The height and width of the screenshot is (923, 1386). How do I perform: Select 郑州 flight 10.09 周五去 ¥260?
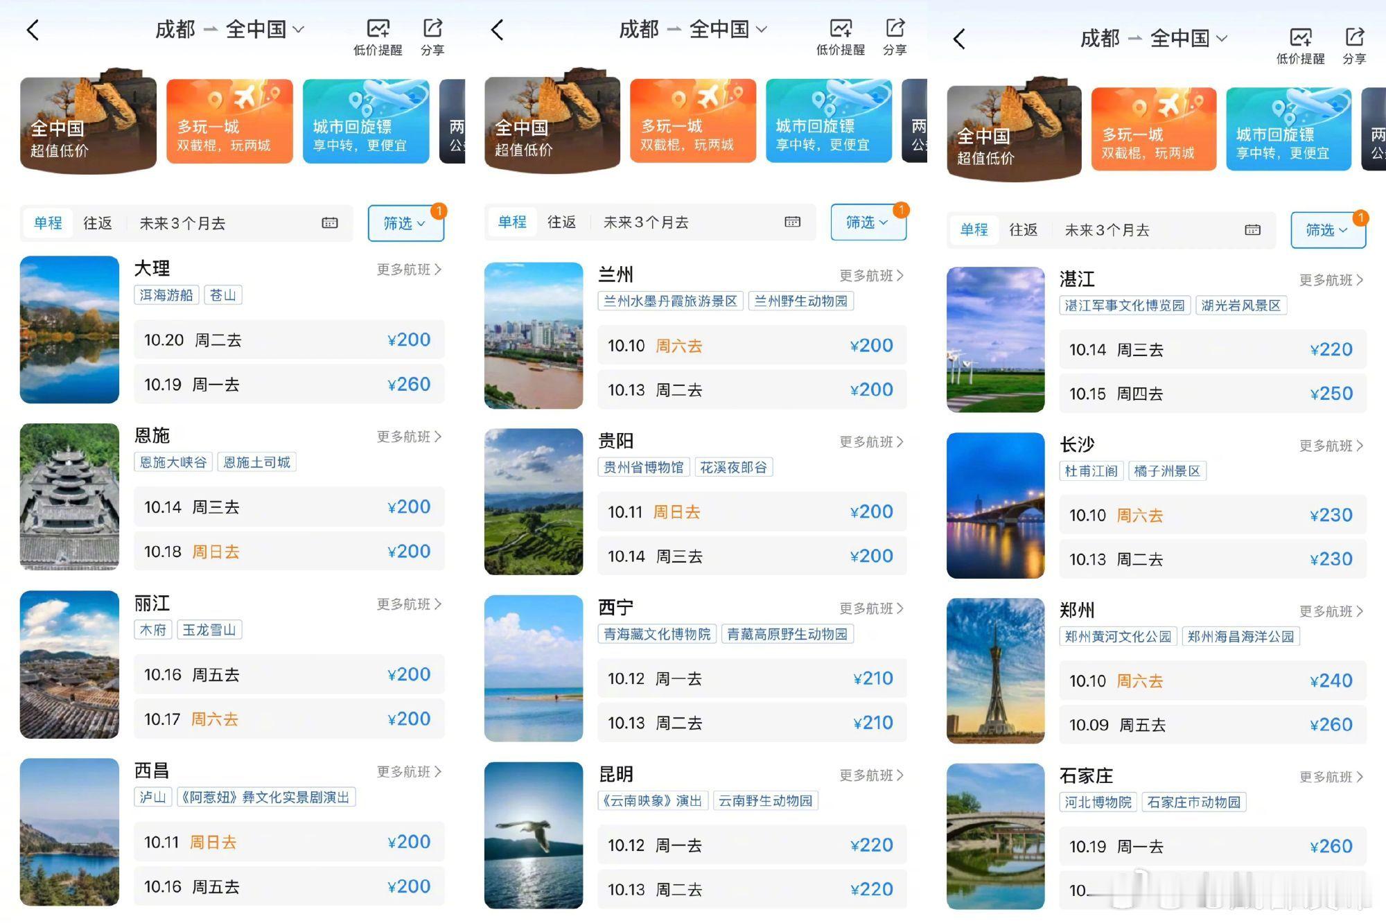click(x=1213, y=725)
